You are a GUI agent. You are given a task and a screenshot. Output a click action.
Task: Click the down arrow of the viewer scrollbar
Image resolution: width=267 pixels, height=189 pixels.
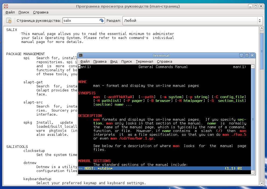coord(262,183)
